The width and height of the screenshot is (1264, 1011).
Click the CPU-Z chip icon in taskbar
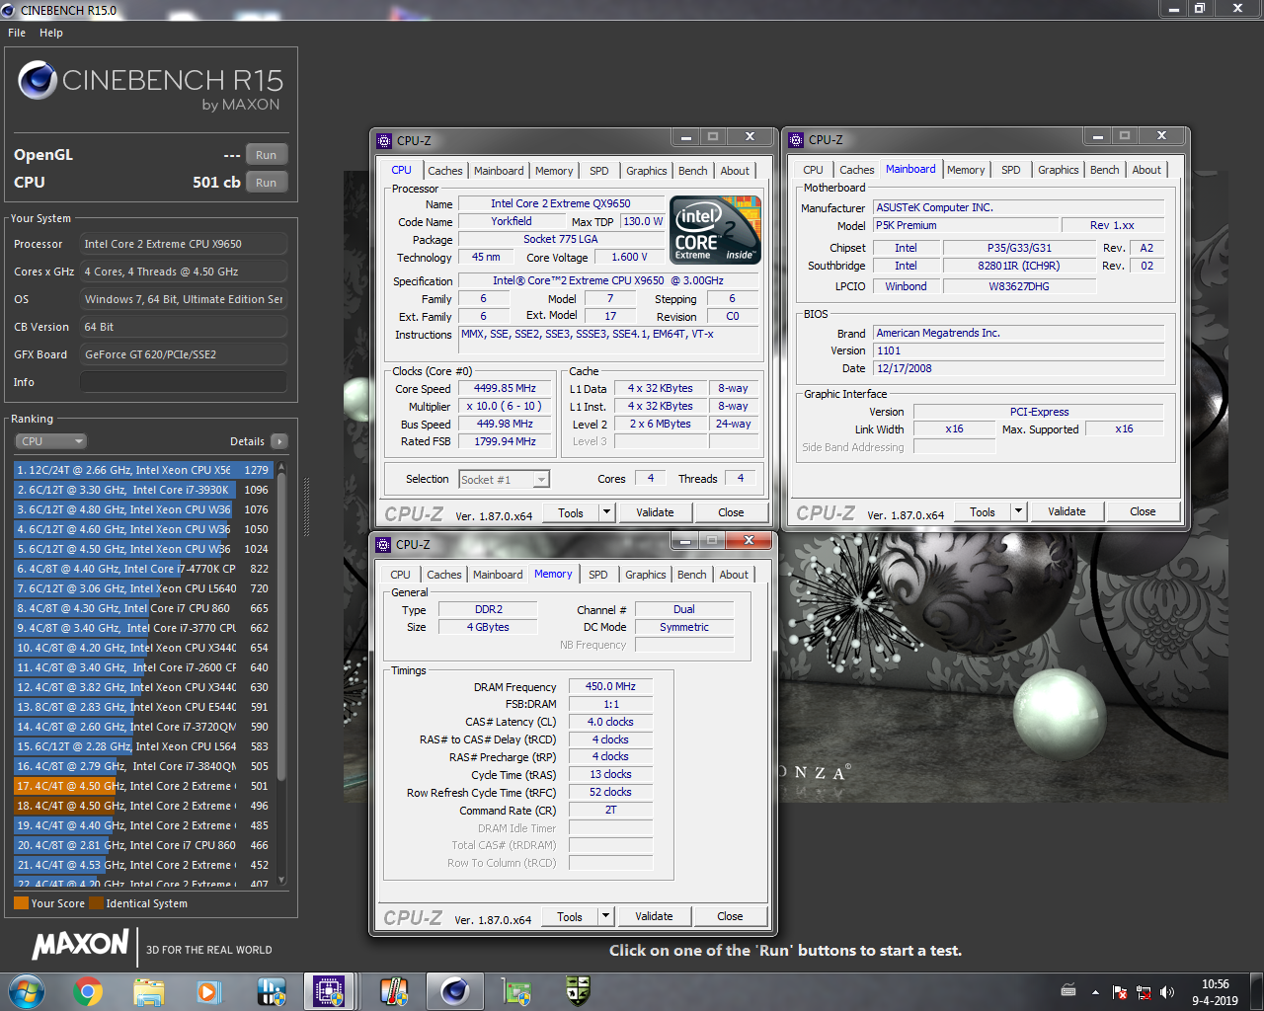(329, 990)
